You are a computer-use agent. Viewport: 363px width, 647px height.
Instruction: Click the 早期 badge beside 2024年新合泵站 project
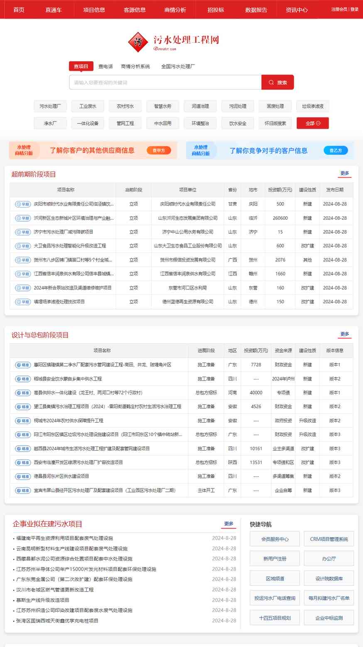[23, 288]
